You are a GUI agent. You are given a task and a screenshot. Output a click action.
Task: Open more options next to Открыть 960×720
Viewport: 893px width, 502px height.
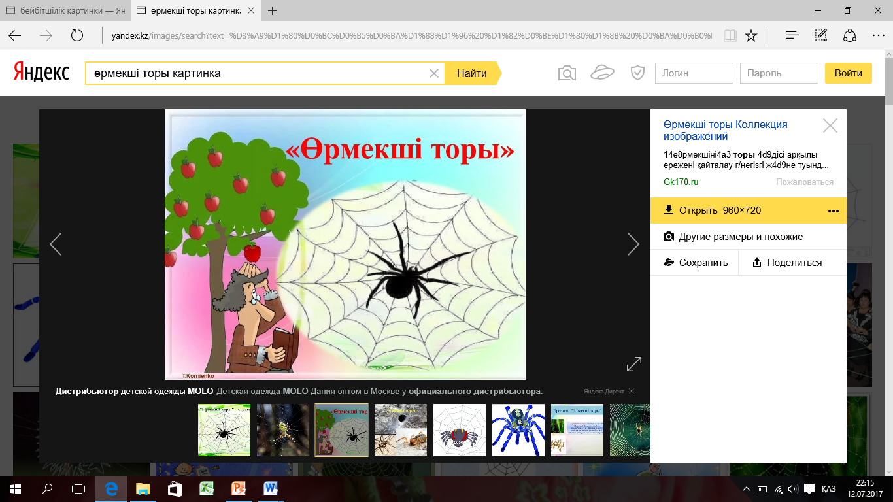[833, 210]
